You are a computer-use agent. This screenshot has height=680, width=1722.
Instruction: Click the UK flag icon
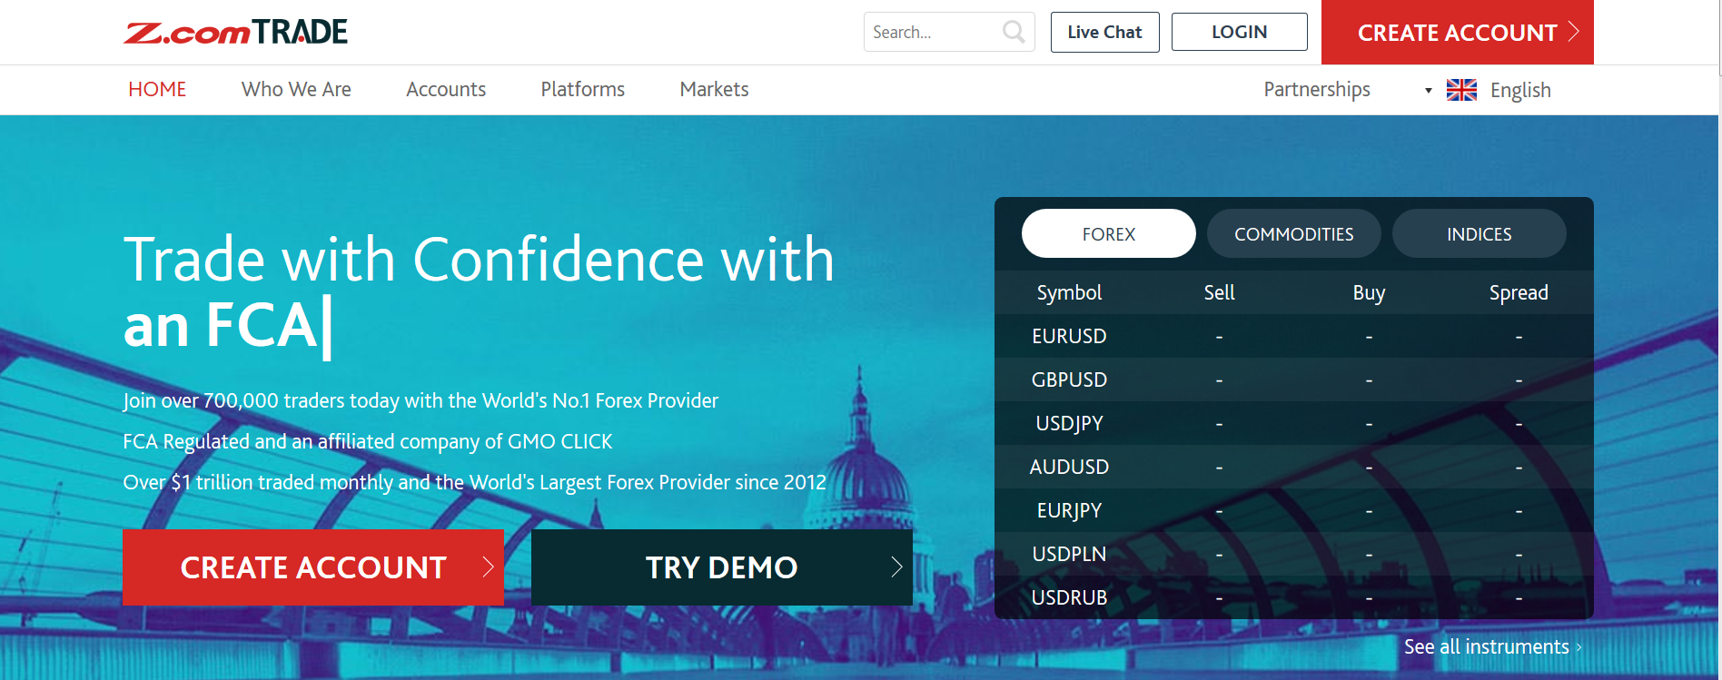click(x=1461, y=90)
